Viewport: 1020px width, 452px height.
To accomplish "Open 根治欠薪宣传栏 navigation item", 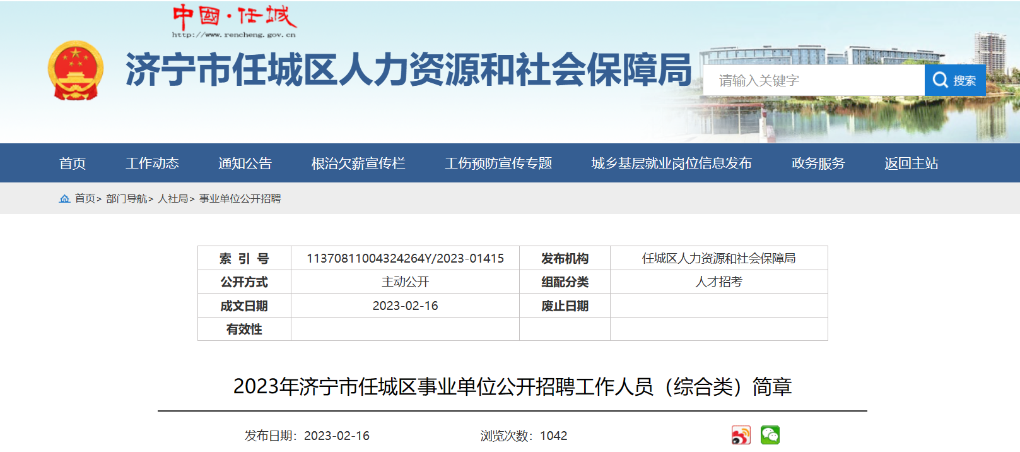I will point(358,164).
